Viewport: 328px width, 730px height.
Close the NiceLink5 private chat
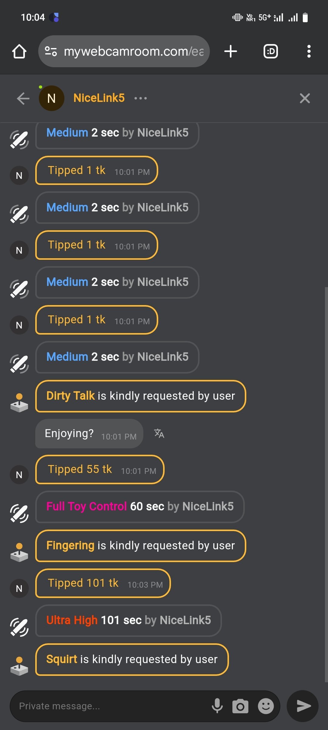305,98
